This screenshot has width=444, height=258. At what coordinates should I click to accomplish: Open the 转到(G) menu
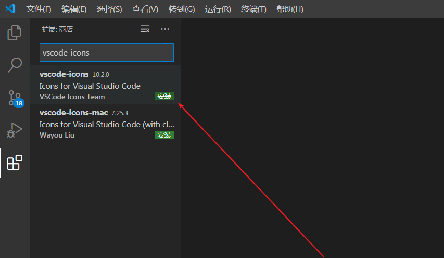tap(182, 9)
